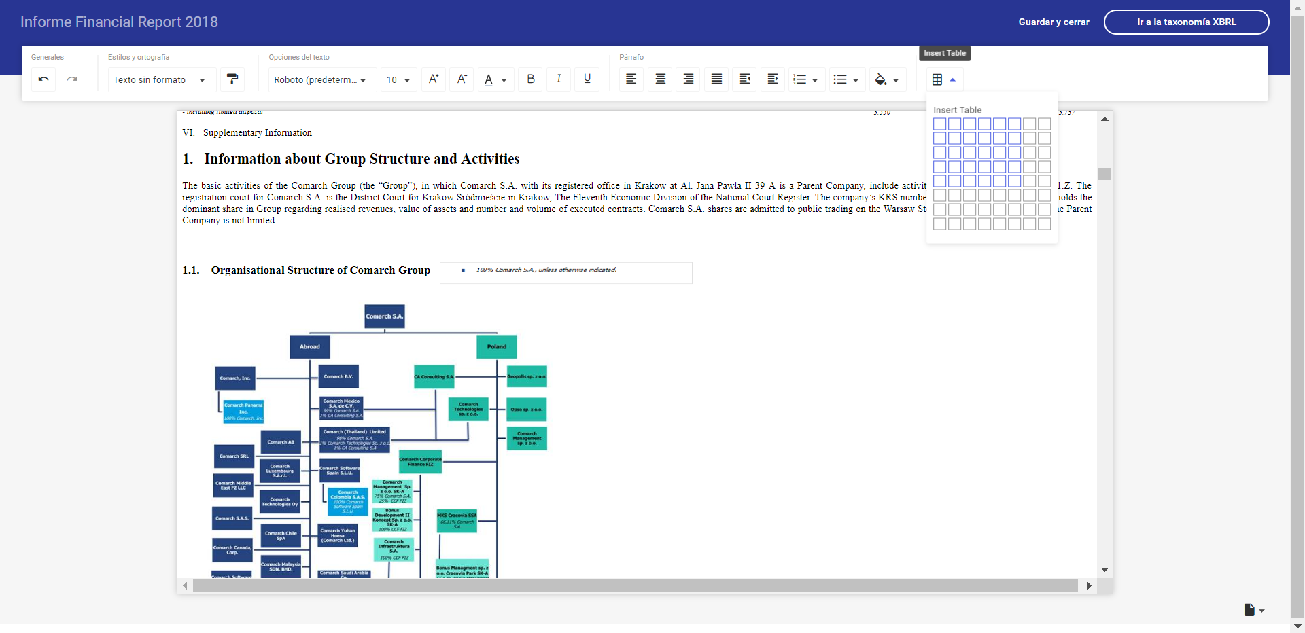The image size is (1305, 633).
Task: Click the page scrollbar down arrow
Action: [1298, 626]
